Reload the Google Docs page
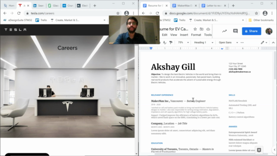 coord(158,13)
